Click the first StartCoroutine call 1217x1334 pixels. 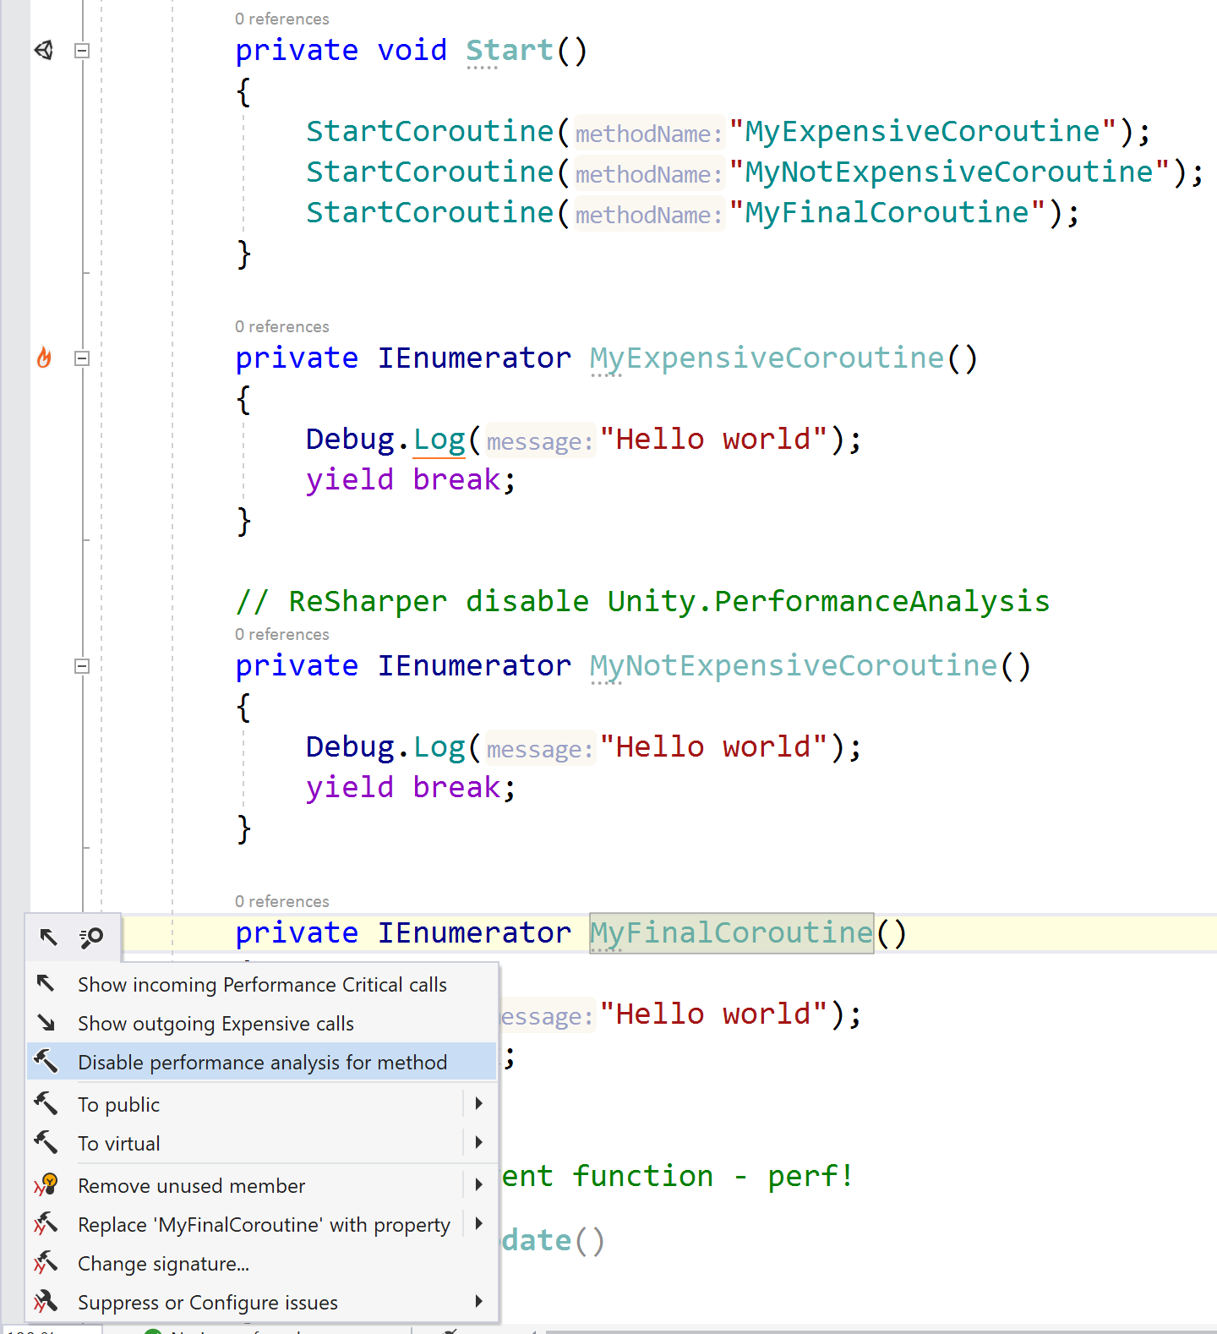(x=429, y=131)
